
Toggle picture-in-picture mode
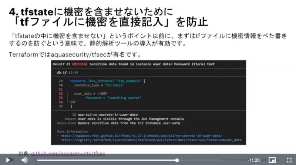pyautogui.click(x=272, y=160)
